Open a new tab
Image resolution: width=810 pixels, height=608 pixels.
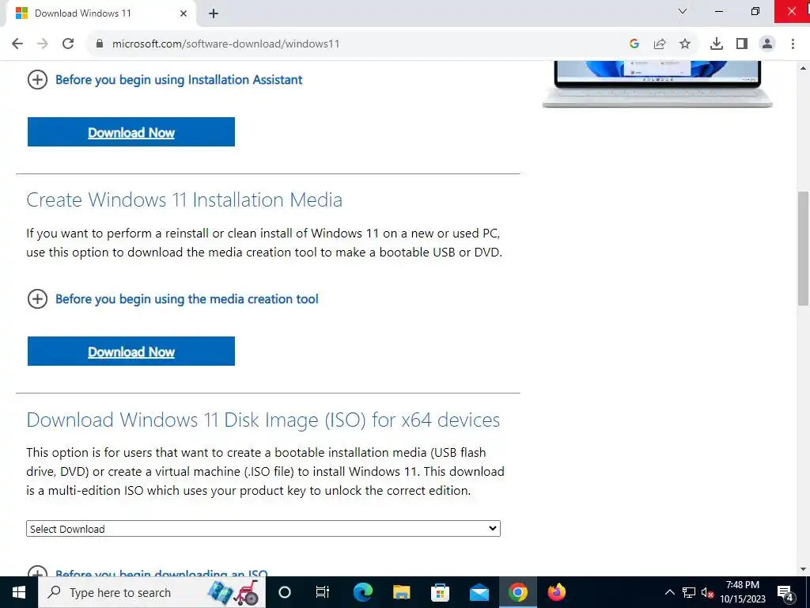tap(214, 13)
